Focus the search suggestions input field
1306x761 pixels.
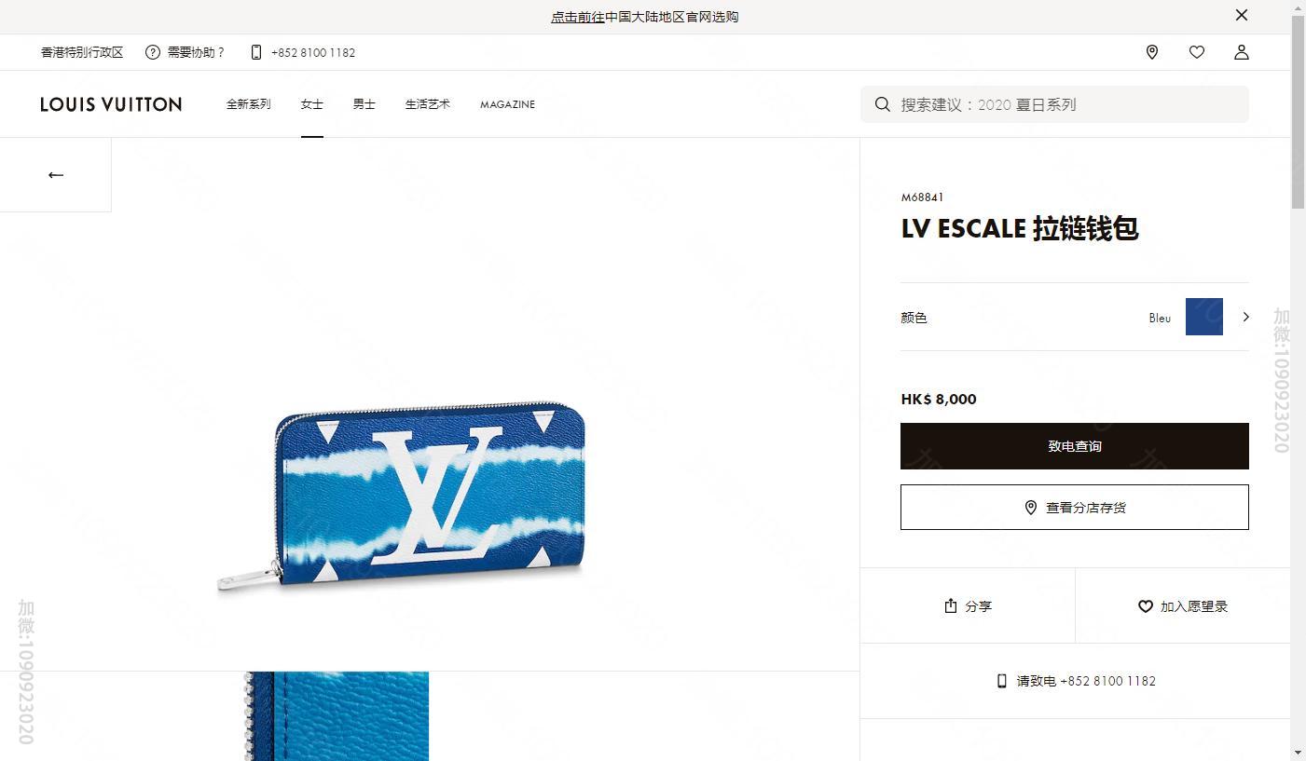click(1054, 104)
